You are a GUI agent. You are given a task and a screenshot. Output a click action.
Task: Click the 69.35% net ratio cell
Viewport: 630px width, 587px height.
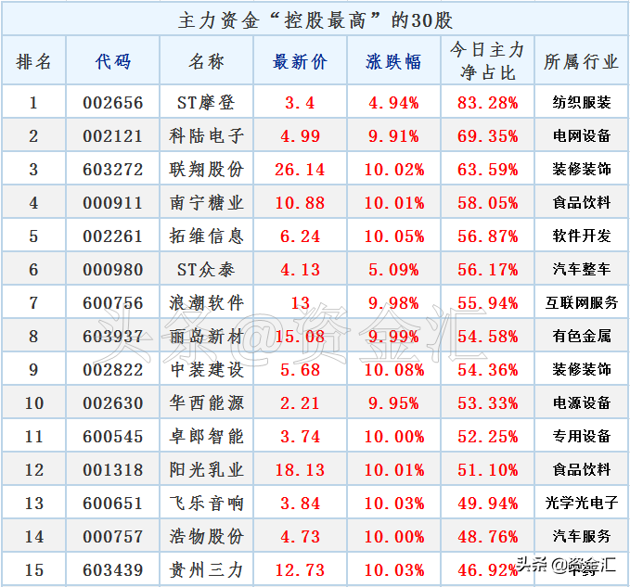click(487, 136)
